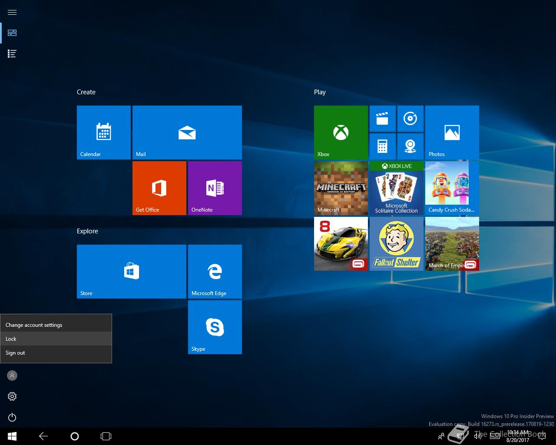This screenshot has height=445, width=556.
Task: Open the Power options menu
Action: pos(12,417)
